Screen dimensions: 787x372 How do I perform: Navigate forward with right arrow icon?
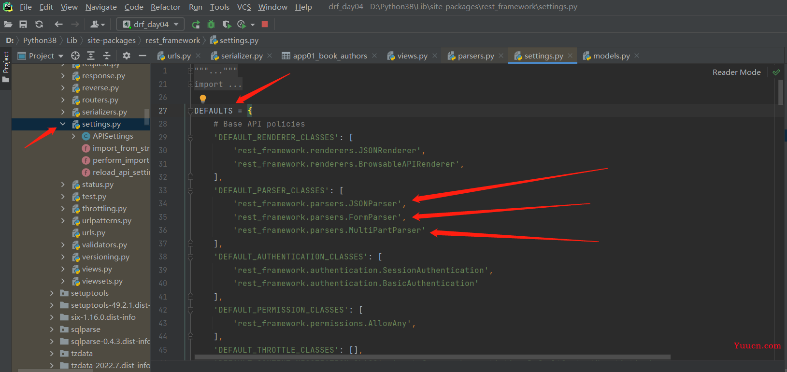75,24
